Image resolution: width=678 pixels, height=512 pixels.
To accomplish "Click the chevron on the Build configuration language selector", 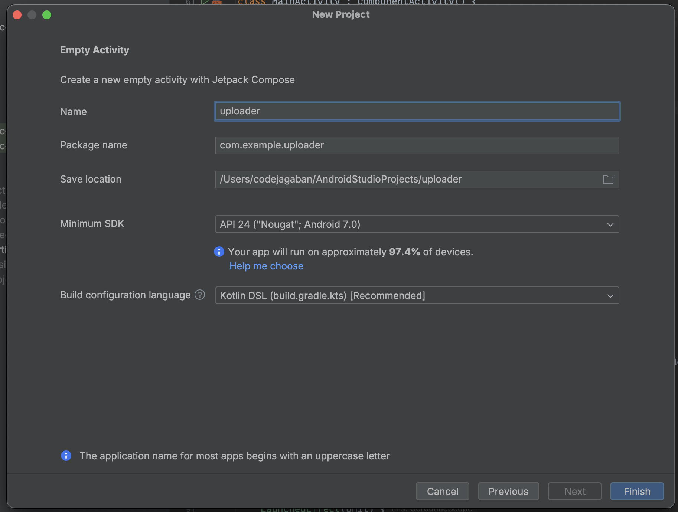I will pos(610,296).
